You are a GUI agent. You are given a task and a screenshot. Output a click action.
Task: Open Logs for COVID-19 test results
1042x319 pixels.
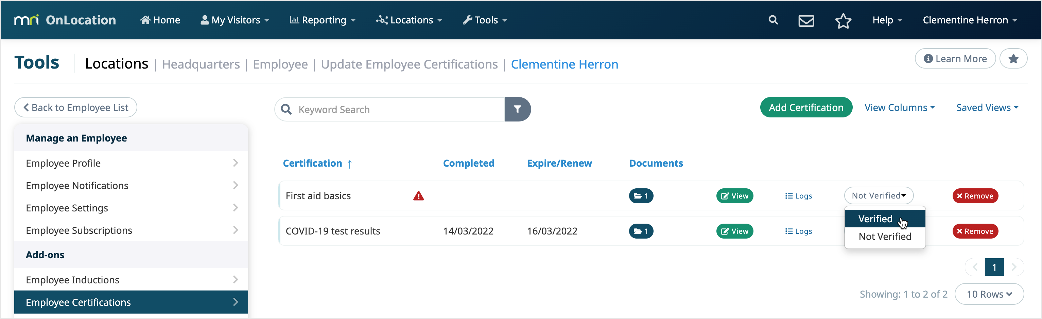coord(798,231)
